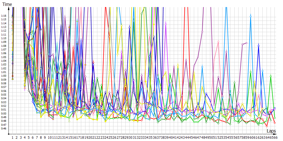
Task: Select the 1:00 label on time axis
Action: click(x=4, y=76)
